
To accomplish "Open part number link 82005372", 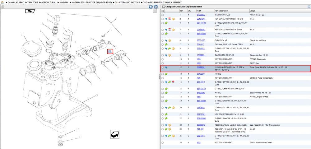I will pos(201,125).
